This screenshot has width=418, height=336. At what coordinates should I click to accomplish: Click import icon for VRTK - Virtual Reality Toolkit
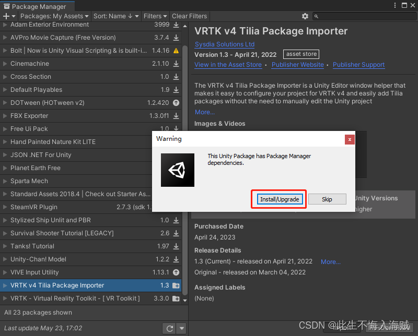[176, 298]
